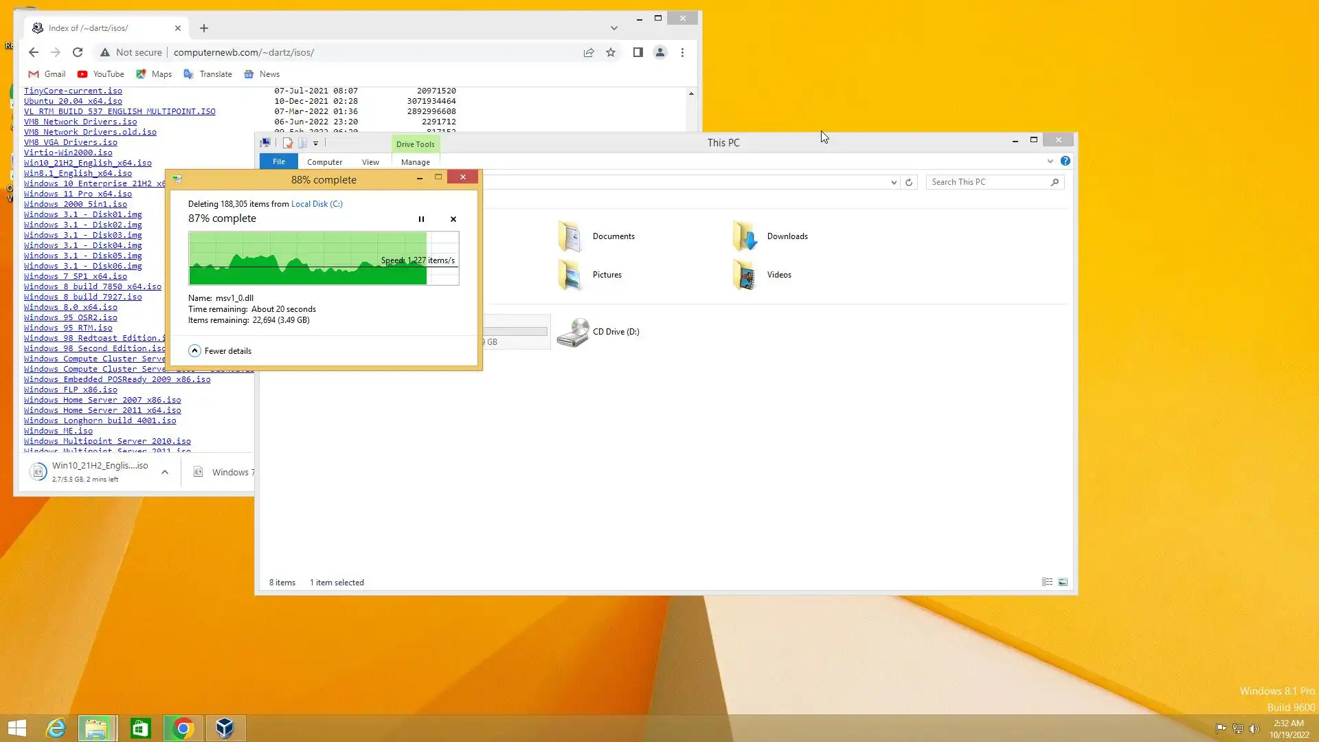Open the Manage drive tools tab
Image resolution: width=1319 pixels, height=742 pixels.
click(415, 162)
